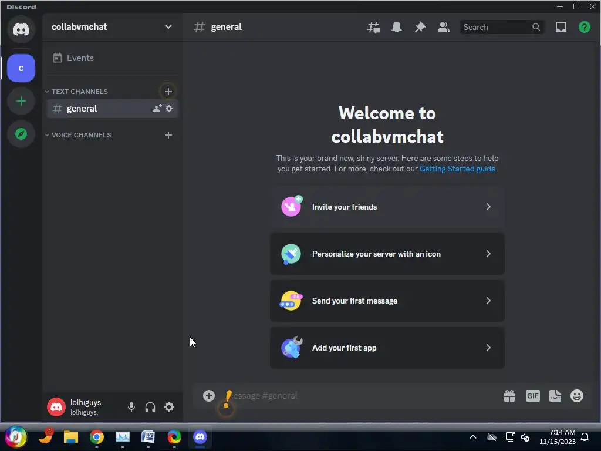Create a new voice channel

coord(168,135)
